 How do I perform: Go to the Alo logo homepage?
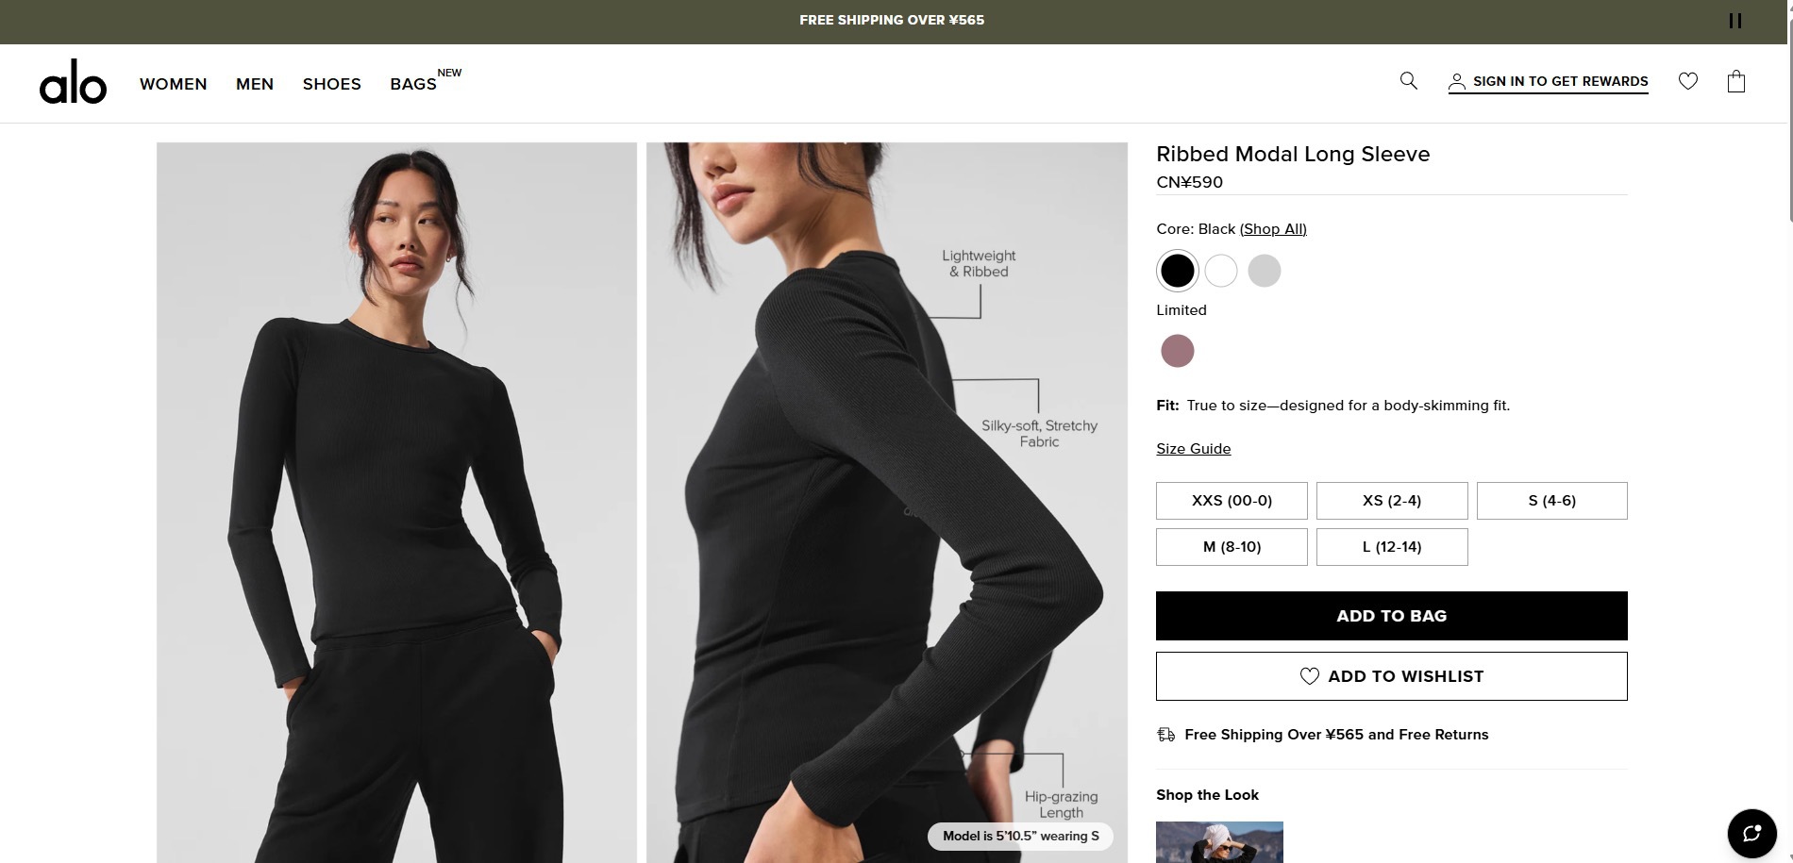(x=73, y=82)
